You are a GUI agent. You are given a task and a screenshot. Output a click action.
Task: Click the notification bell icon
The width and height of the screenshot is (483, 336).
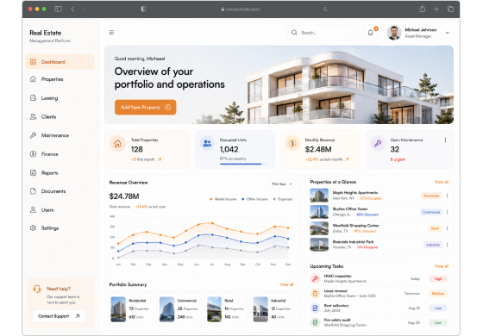[370, 33]
